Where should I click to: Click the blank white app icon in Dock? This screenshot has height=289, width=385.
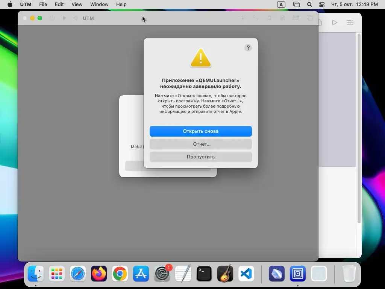click(319, 274)
